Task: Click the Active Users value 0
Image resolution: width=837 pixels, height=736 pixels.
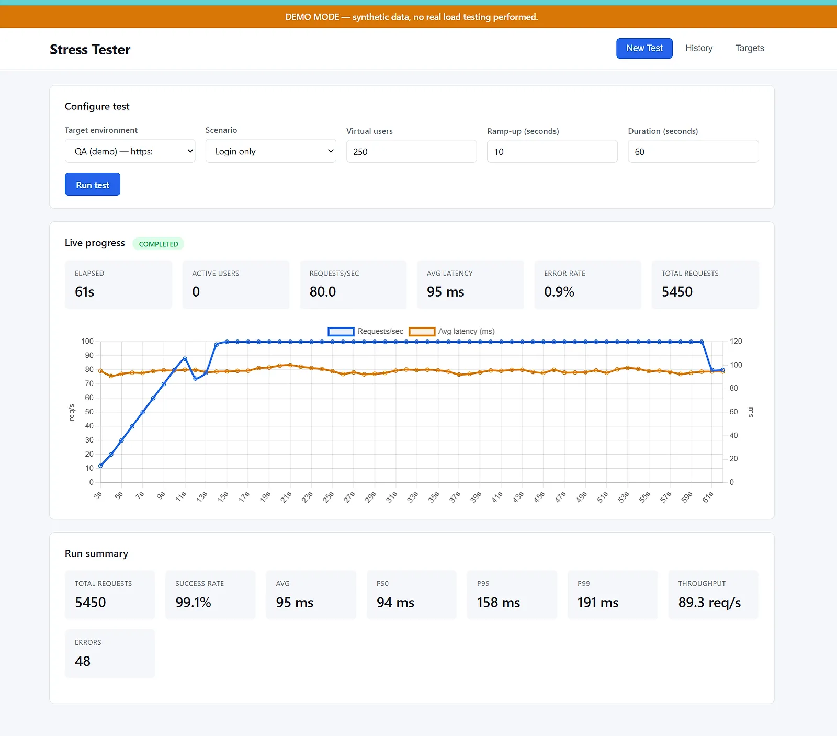Action: [x=196, y=292]
